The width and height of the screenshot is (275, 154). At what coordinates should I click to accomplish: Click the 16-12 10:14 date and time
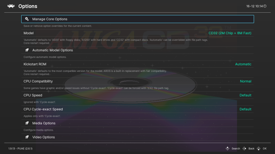coord(254,6)
